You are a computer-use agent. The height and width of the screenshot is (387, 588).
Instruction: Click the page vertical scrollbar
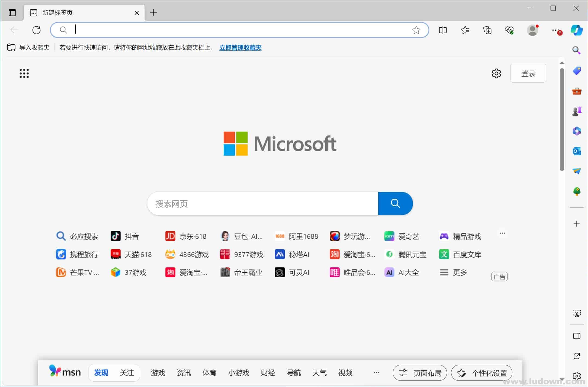[x=562, y=119]
